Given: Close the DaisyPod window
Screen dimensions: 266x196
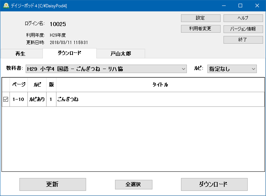Looking at the screenshot, I should point(257,6).
